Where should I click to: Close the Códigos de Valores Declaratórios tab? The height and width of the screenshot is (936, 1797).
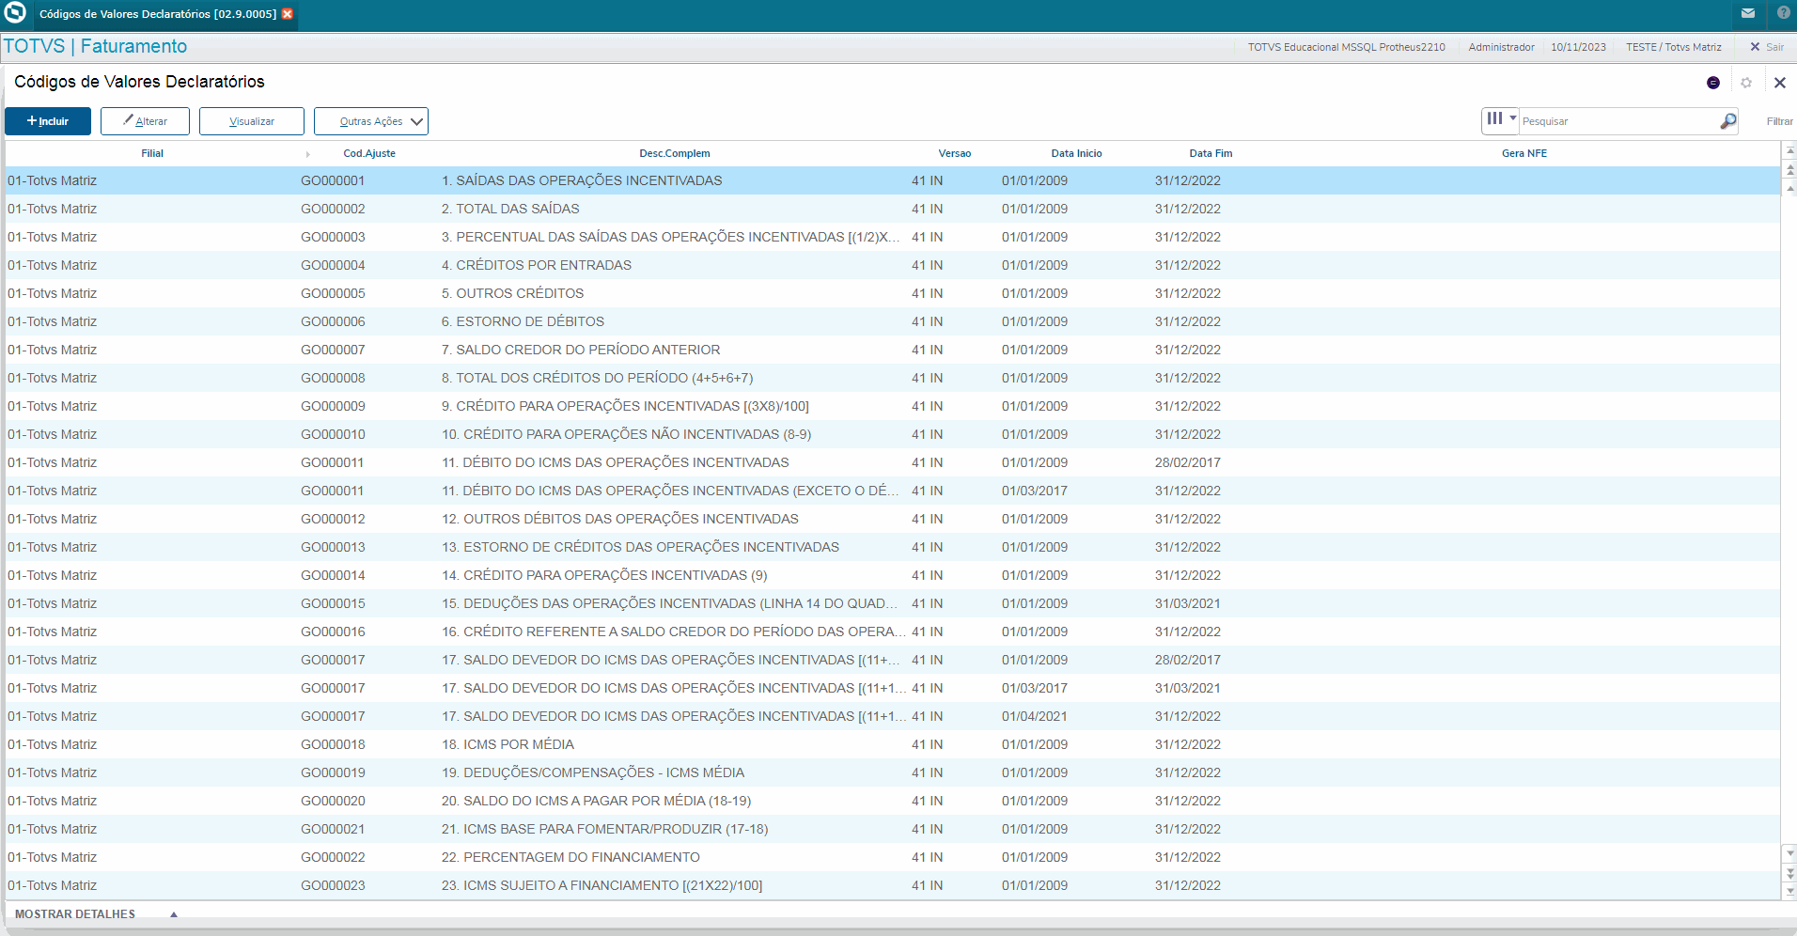288,14
